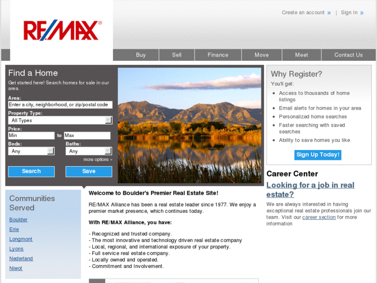377x283 pixels.
Task: Follow the career section link
Action: tap(319, 217)
